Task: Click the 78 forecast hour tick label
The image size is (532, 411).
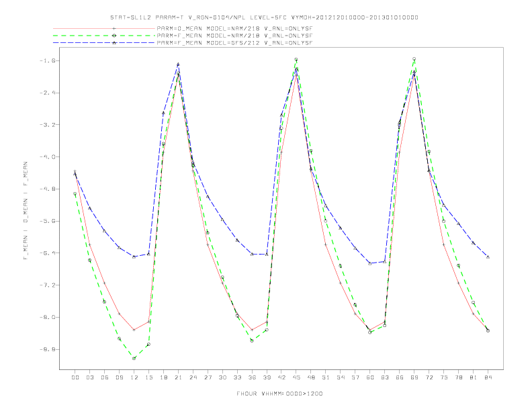Action: [x=458, y=377]
